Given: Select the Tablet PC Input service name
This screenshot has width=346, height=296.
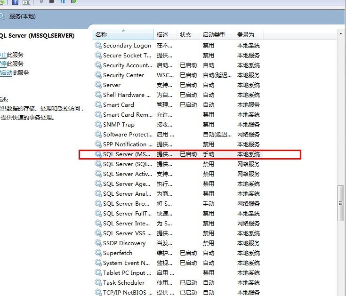Looking at the screenshot, I should (x=127, y=273).
